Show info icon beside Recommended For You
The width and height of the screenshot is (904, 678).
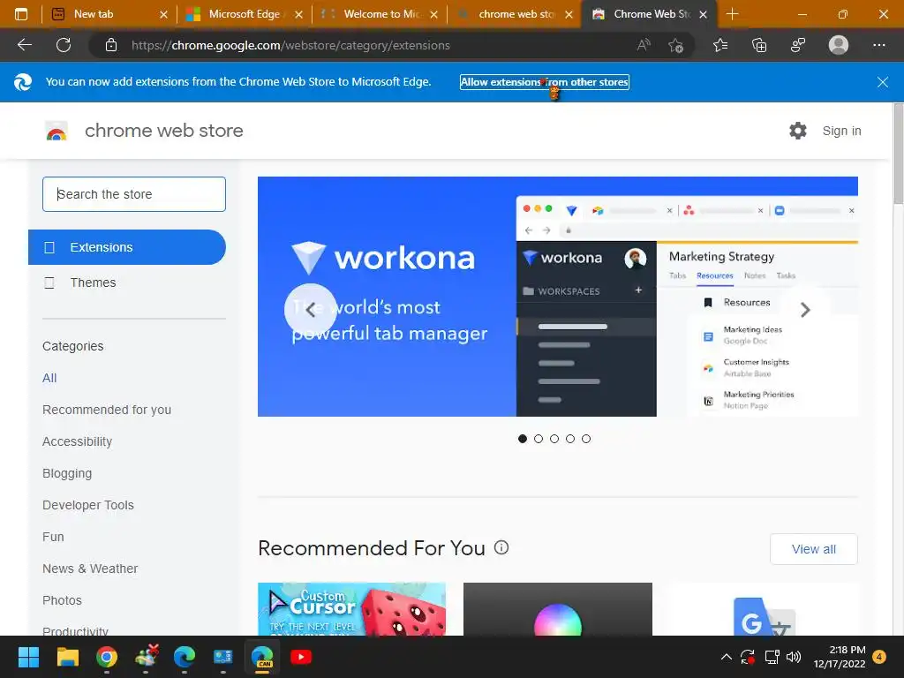[501, 547]
